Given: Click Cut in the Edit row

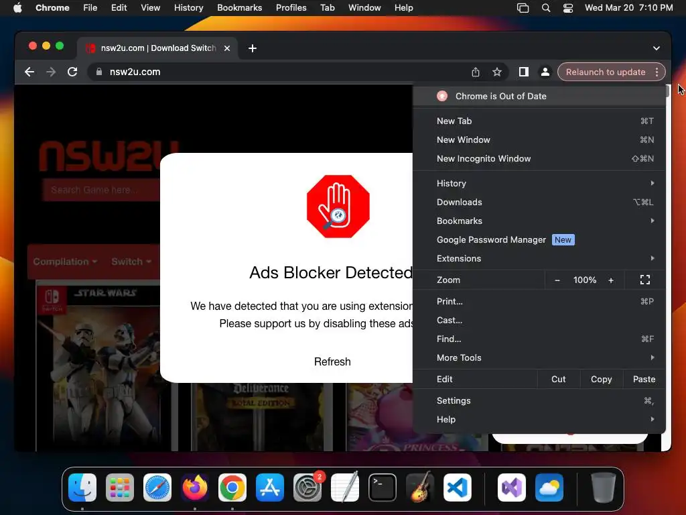Looking at the screenshot, I should [x=558, y=380].
